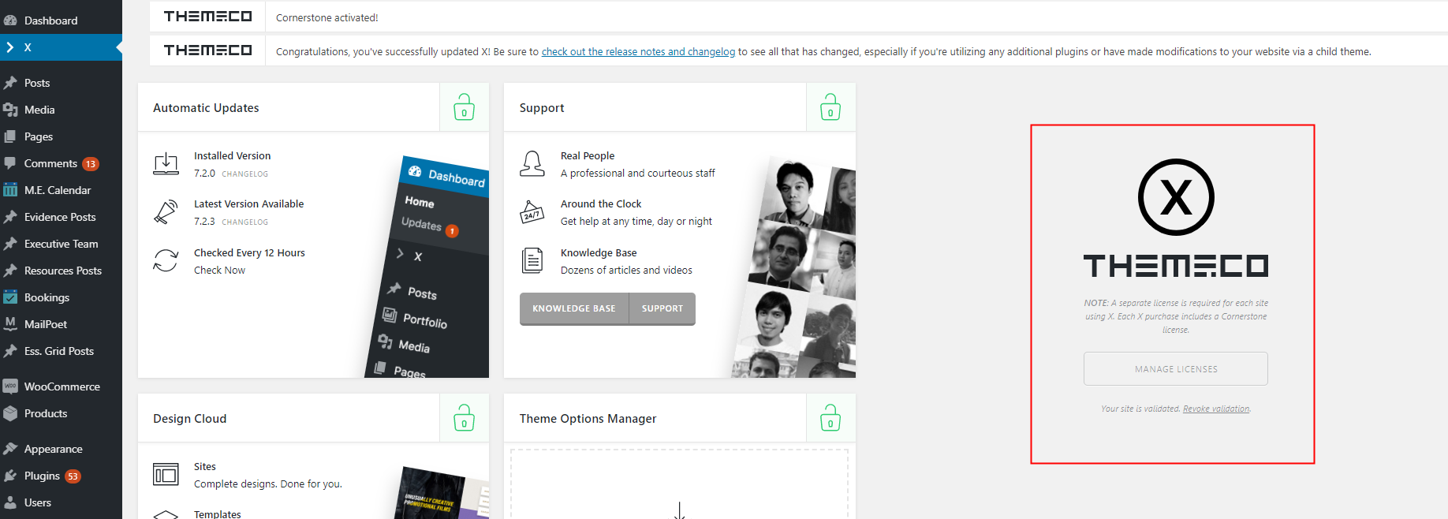
Task: Click the Plugins plug icon
Action: 10,476
